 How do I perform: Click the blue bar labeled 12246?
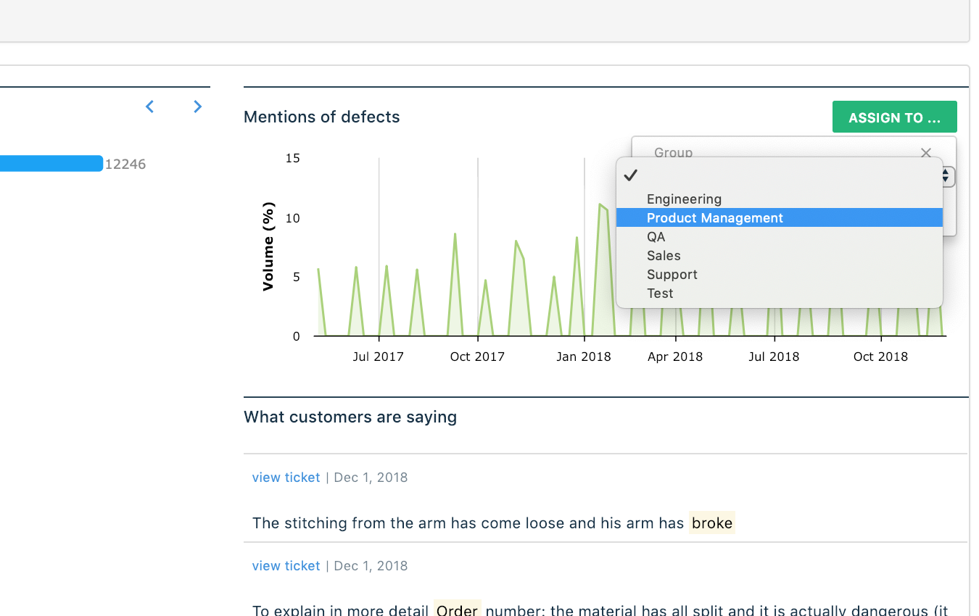click(x=51, y=164)
